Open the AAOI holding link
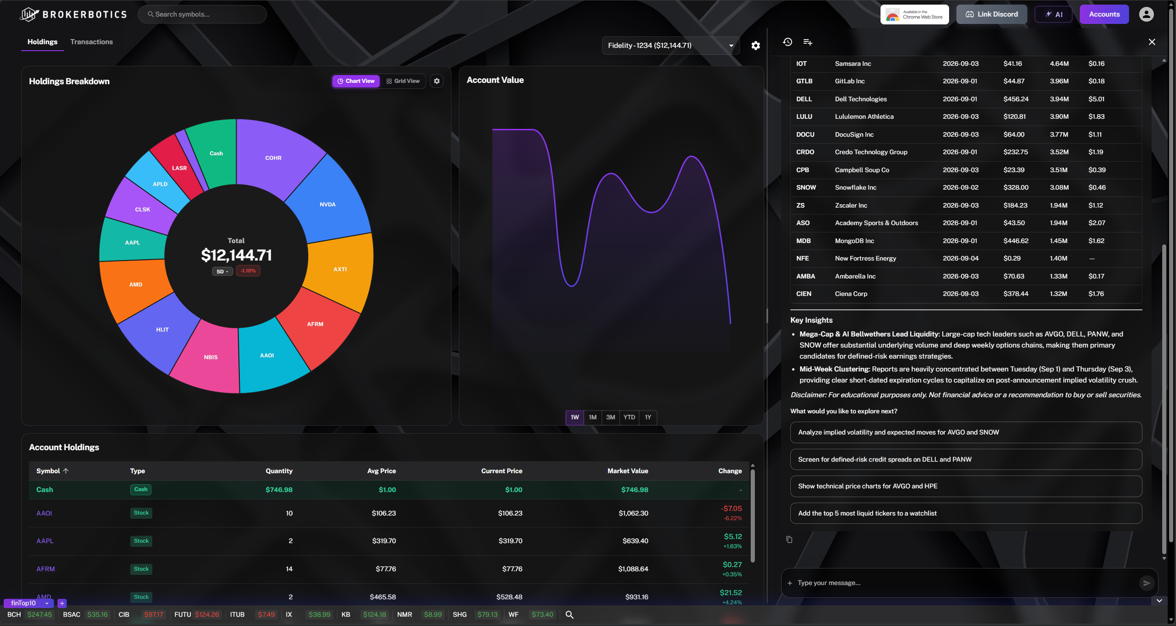 (x=44, y=513)
